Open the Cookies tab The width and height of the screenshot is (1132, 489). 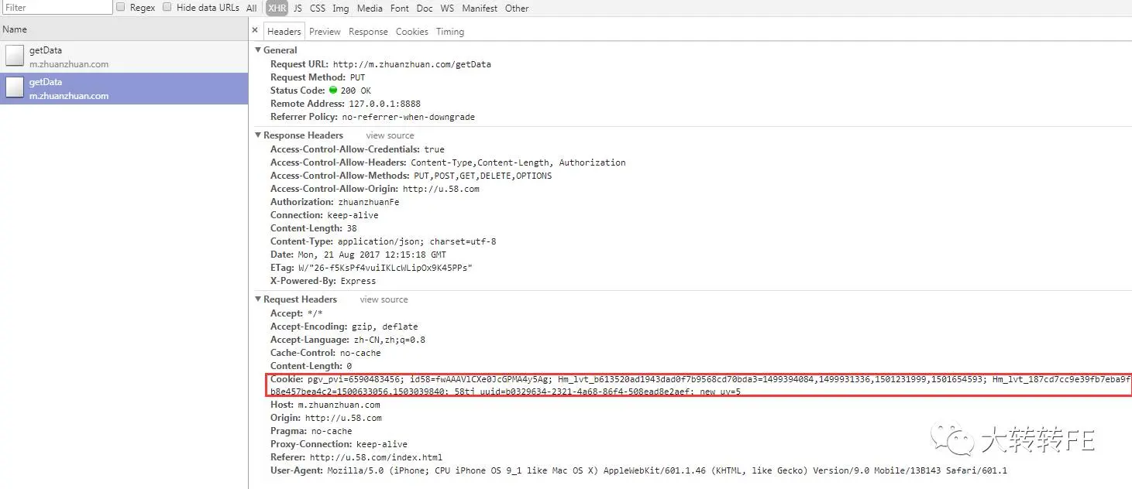pos(411,32)
